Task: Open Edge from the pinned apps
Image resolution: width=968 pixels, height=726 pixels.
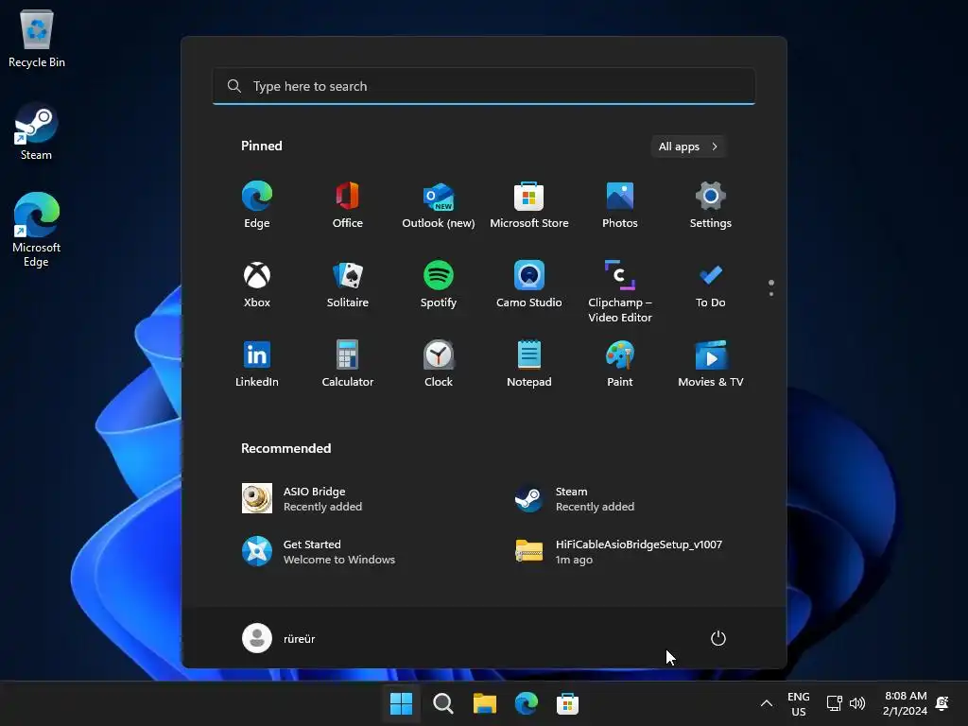Action: (x=257, y=205)
